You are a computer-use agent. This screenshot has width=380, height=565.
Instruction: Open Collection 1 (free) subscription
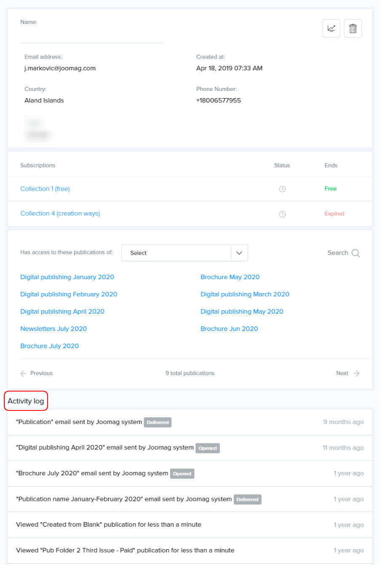45,189
